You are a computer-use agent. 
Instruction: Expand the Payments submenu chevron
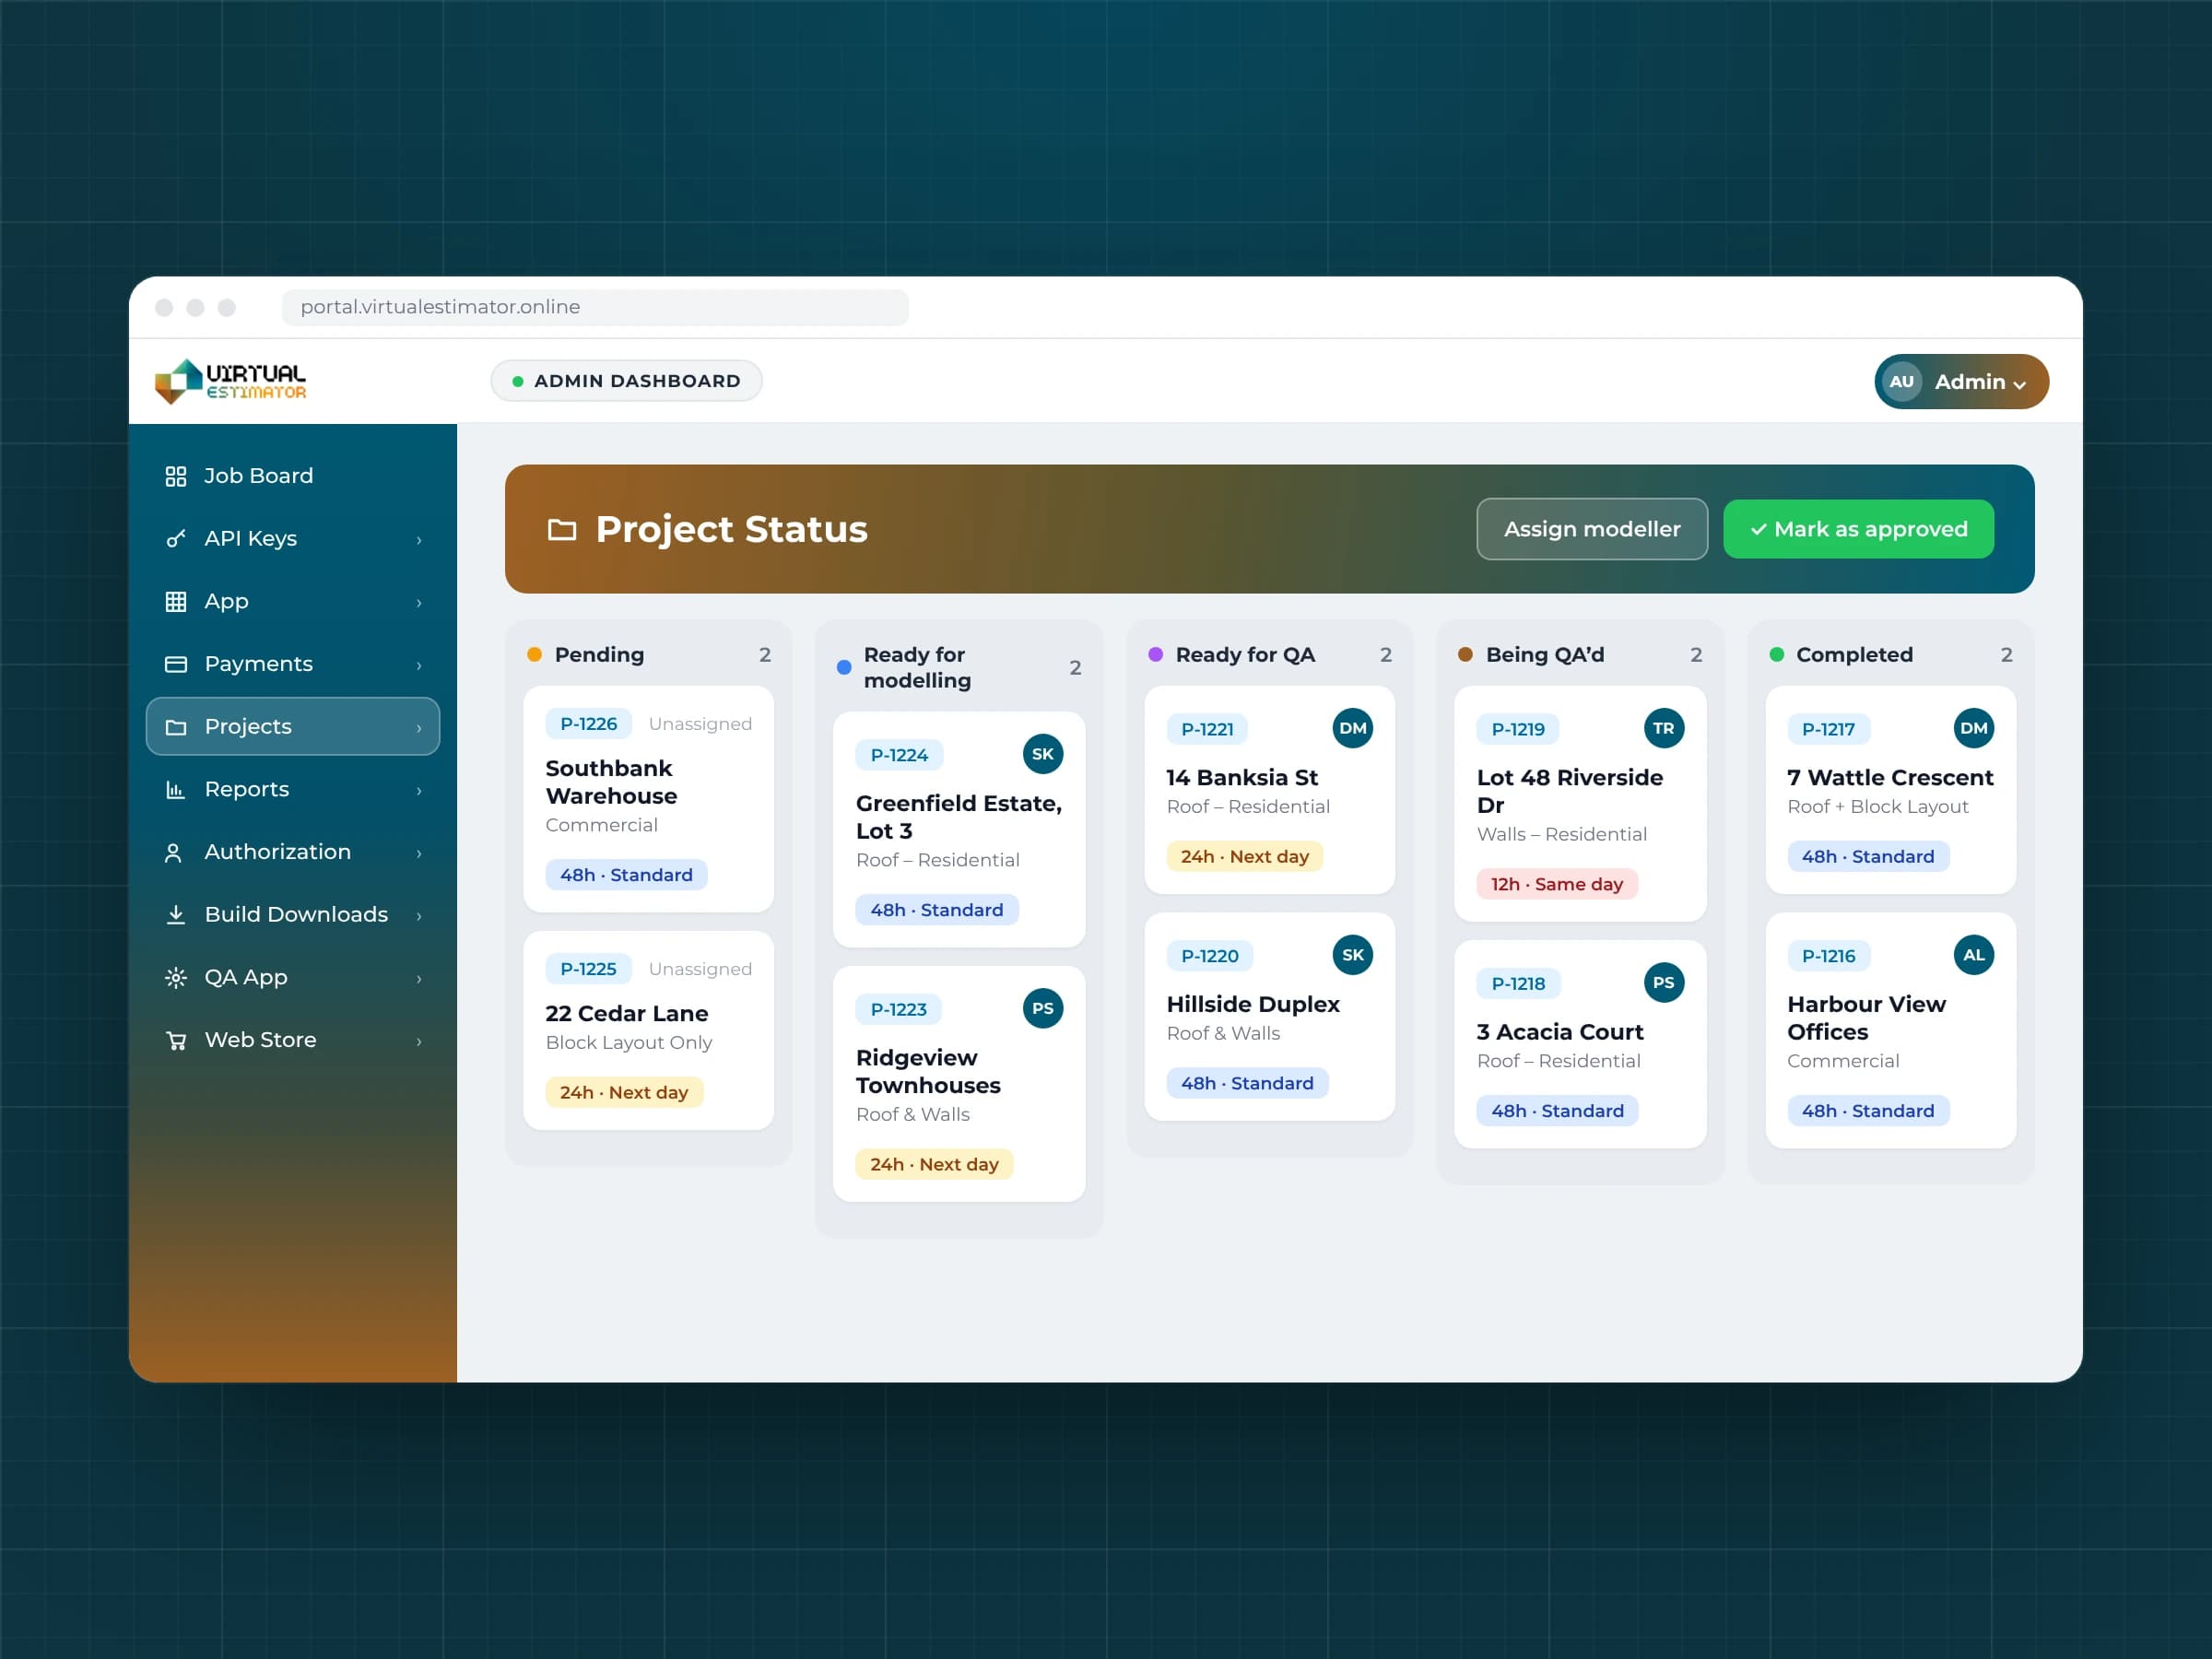click(419, 665)
